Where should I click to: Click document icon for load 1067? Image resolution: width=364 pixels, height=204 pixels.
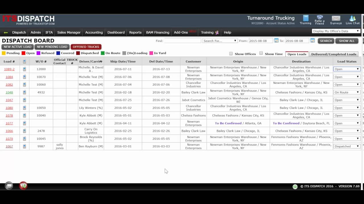[24, 146]
